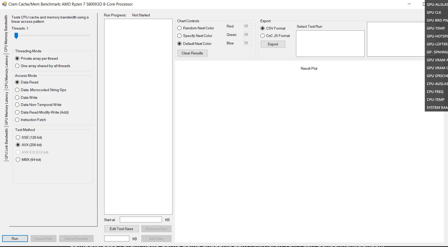This screenshot has height=247, width=448.
Task: Start the benchmark with Run button
Action: pos(15,239)
